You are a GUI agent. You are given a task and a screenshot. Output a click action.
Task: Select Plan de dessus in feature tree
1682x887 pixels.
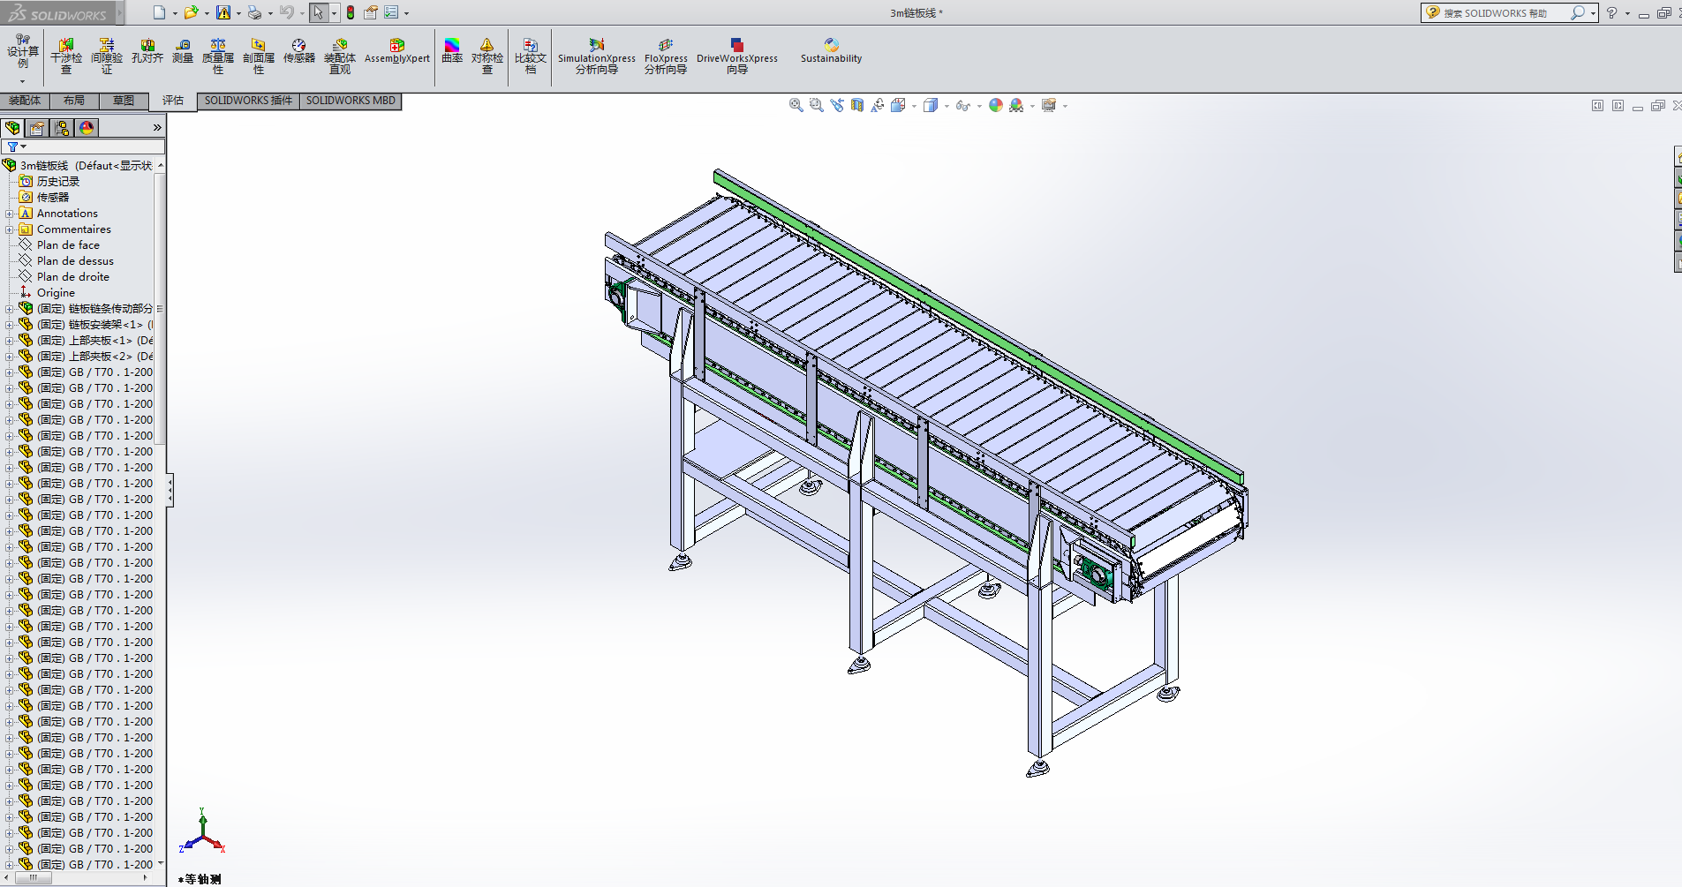(x=75, y=261)
